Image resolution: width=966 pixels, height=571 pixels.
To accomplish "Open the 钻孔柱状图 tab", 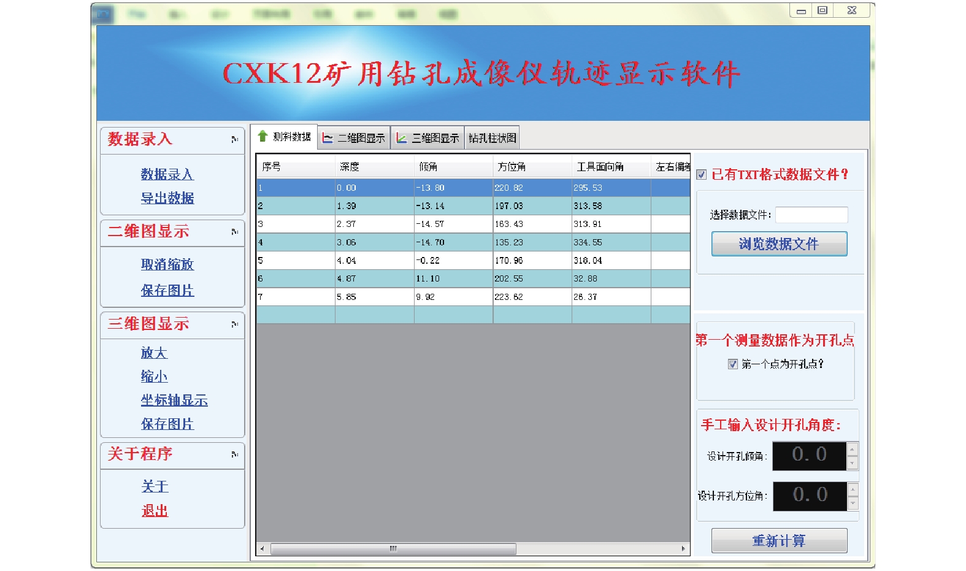I will (492, 138).
